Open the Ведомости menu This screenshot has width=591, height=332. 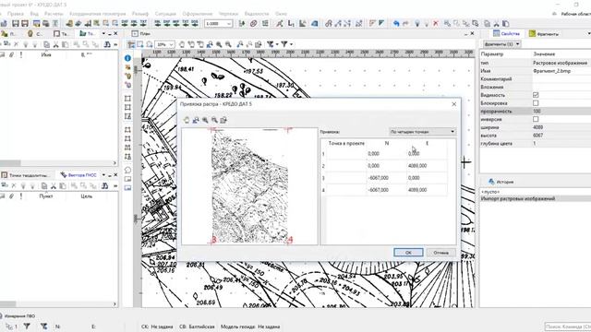click(x=257, y=14)
